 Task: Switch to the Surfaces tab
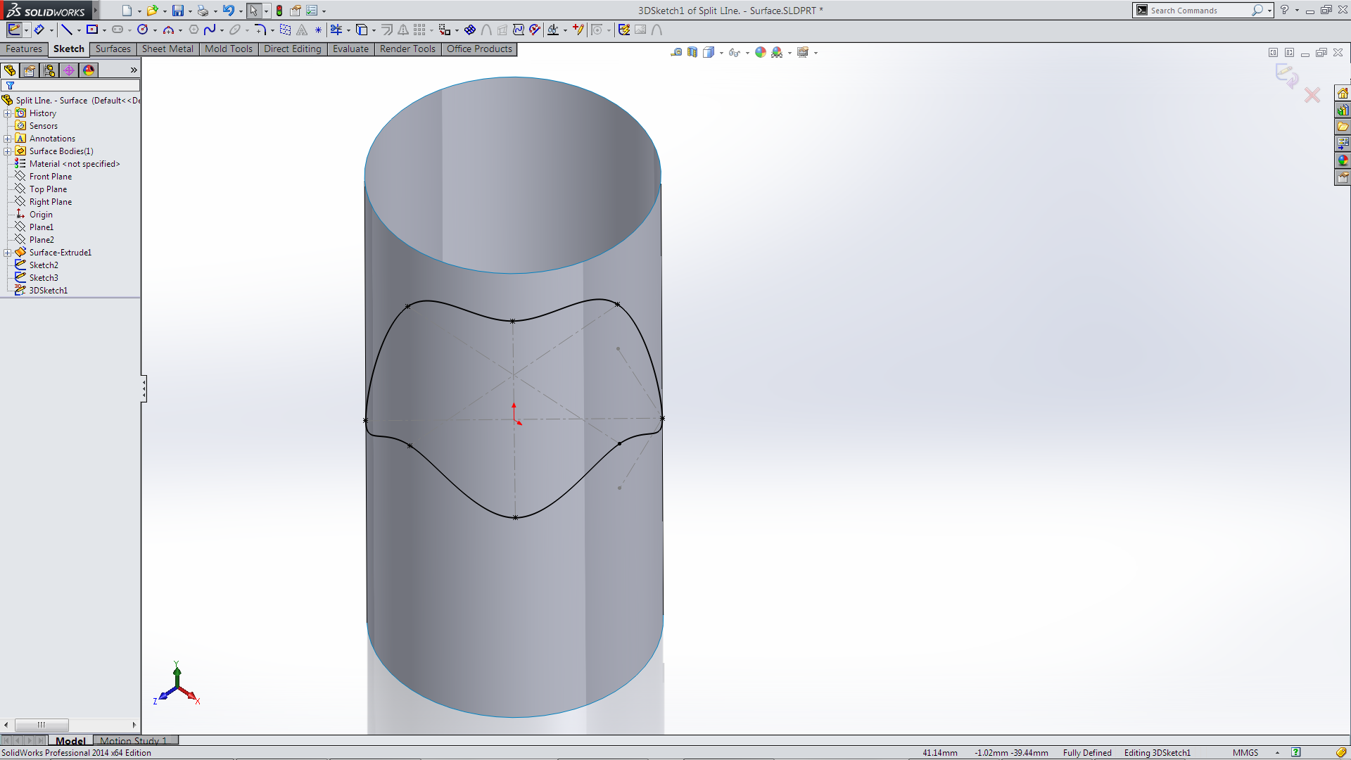click(x=113, y=49)
